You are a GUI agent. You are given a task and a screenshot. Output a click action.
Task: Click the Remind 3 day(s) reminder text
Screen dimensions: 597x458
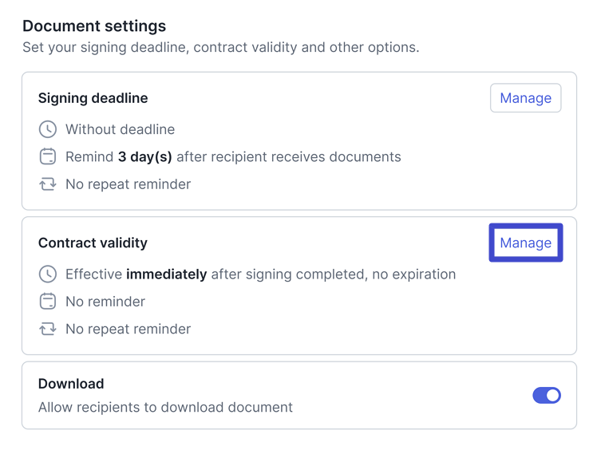[233, 156]
